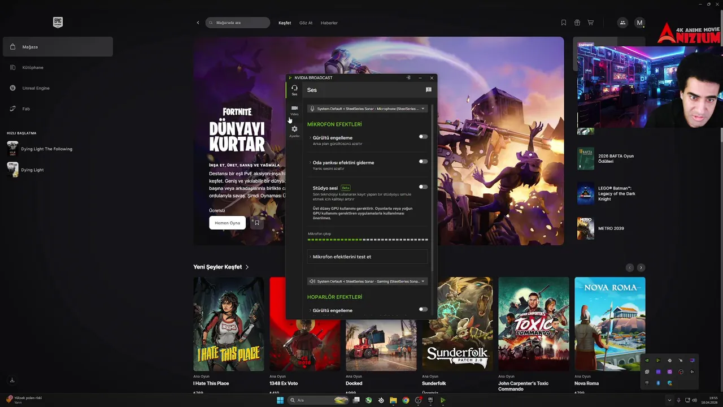Expand Oda yankısı efektini giderme options

(x=310, y=163)
